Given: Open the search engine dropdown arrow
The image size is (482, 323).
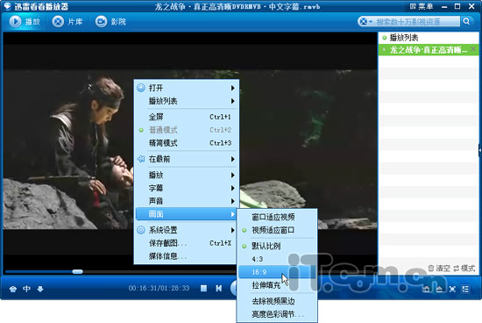Looking at the screenshot, I should click(371, 22).
